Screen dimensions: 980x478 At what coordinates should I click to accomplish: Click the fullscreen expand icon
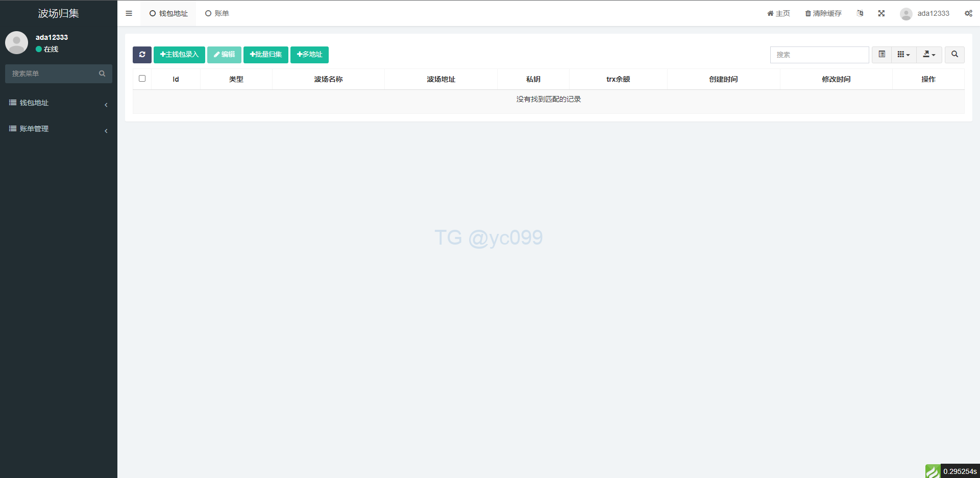pos(881,13)
